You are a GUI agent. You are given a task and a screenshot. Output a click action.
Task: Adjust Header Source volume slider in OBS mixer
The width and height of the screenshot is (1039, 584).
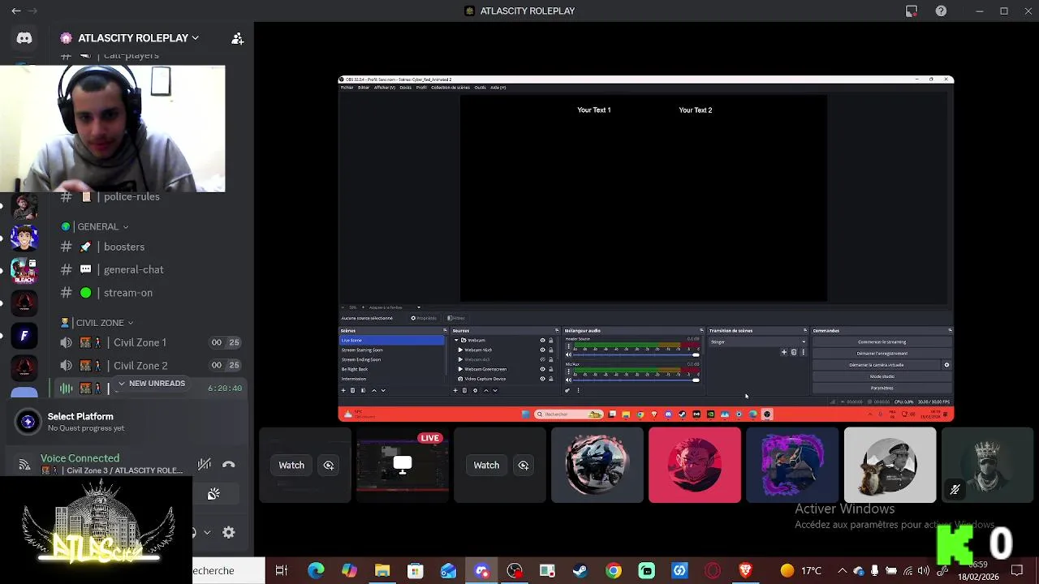636,354
